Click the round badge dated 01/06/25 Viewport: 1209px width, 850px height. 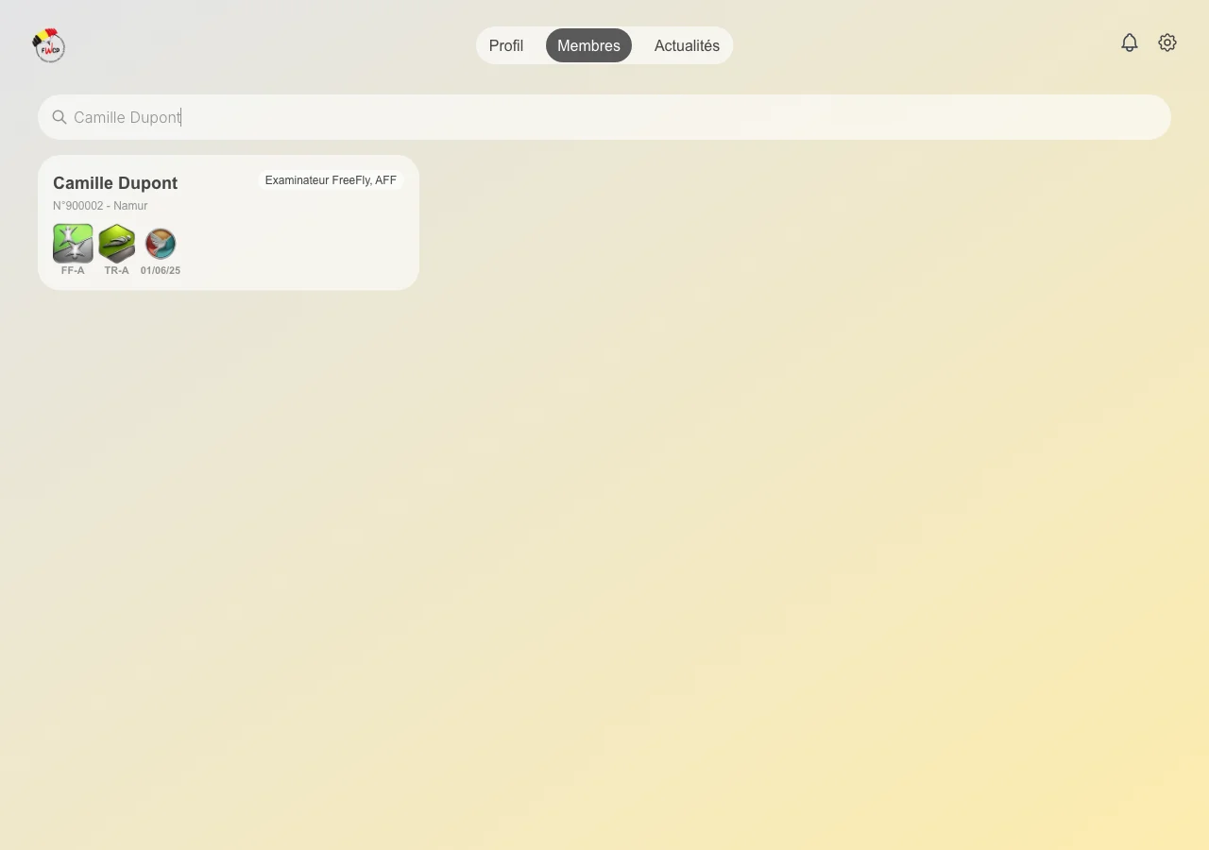161,244
